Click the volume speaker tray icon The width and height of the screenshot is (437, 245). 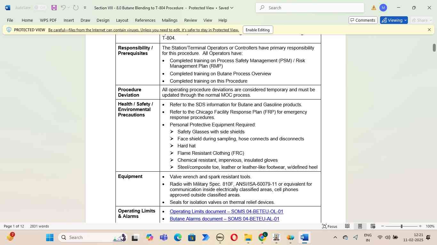[x=387, y=237]
